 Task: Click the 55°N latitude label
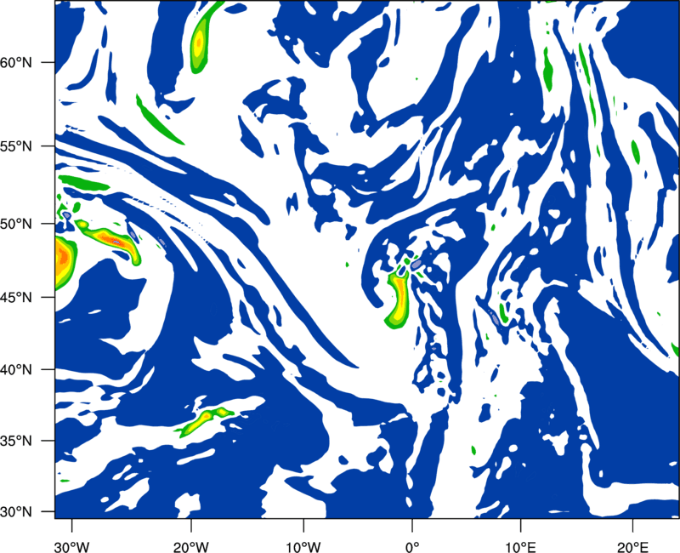[x=16, y=146]
